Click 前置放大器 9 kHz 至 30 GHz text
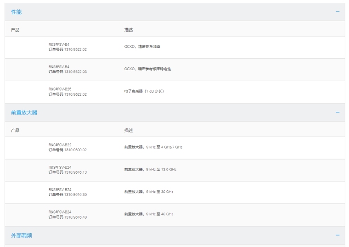Viewport: 349px width, 247px height. click(149, 192)
